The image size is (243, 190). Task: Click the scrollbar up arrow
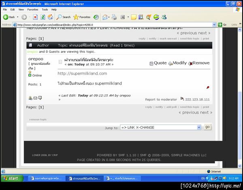click(x=240, y=30)
